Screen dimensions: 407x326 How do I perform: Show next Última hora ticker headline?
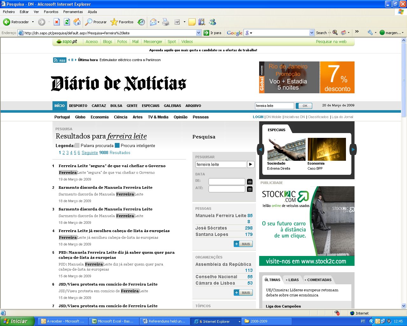click(x=76, y=60)
